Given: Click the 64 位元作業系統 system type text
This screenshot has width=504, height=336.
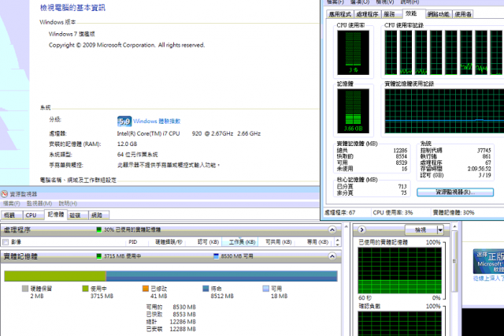Looking at the screenshot, I should tap(137, 155).
